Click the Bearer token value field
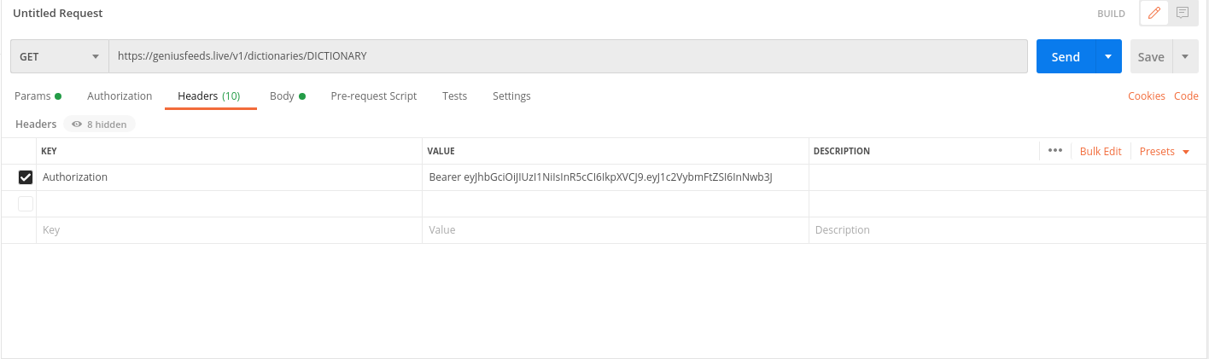This screenshot has height=359, width=1209. pyautogui.click(x=615, y=177)
